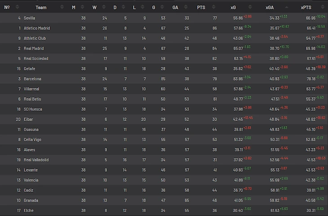Click the Barcelona team name
The height and width of the screenshot is (216, 328).
tap(32, 79)
